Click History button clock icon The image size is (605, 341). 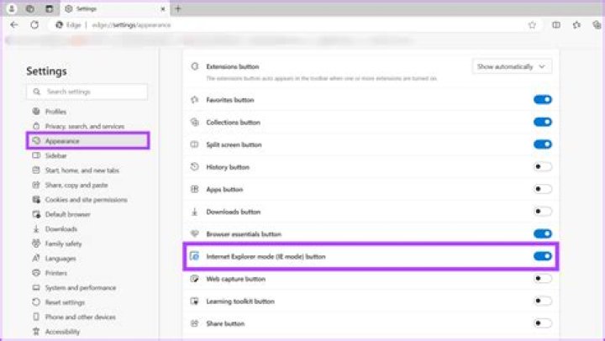(x=195, y=167)
